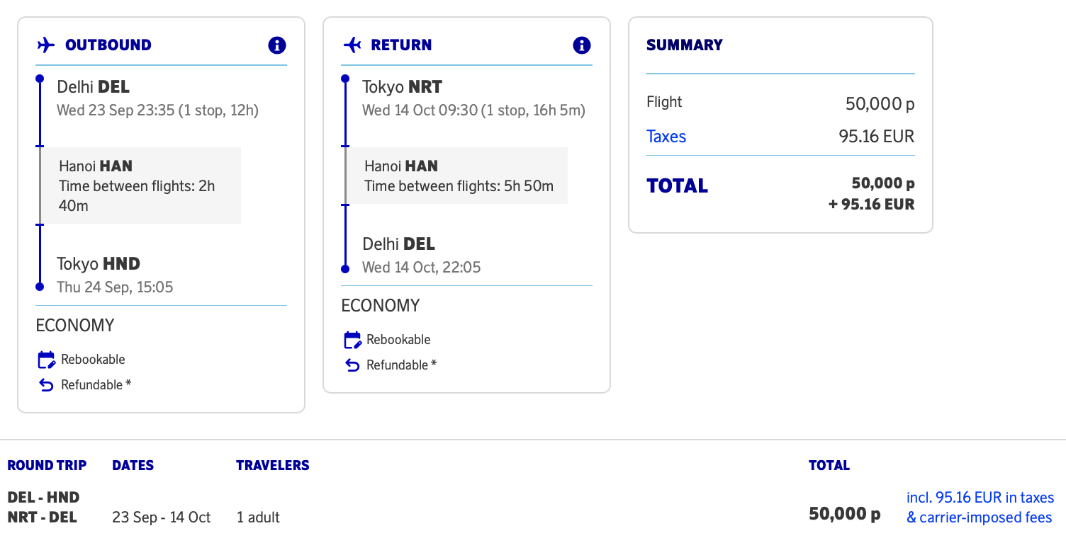Screen dimensions: 1066x538
Task: Click the Rebookable calendar icon on return
Action: click(352, 339)
